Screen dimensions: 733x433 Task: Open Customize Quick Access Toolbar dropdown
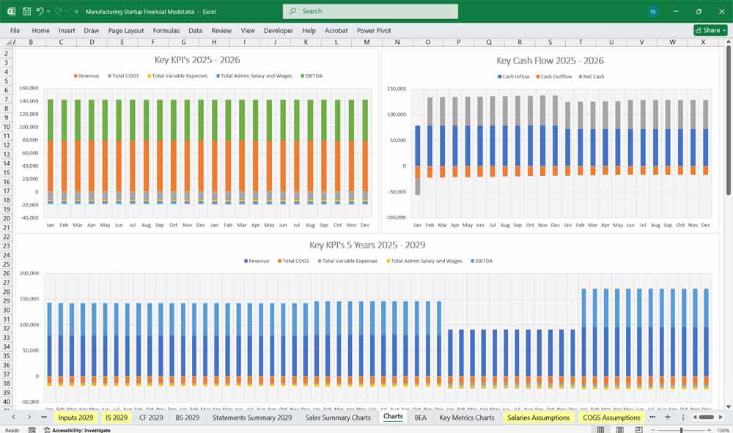76,12
